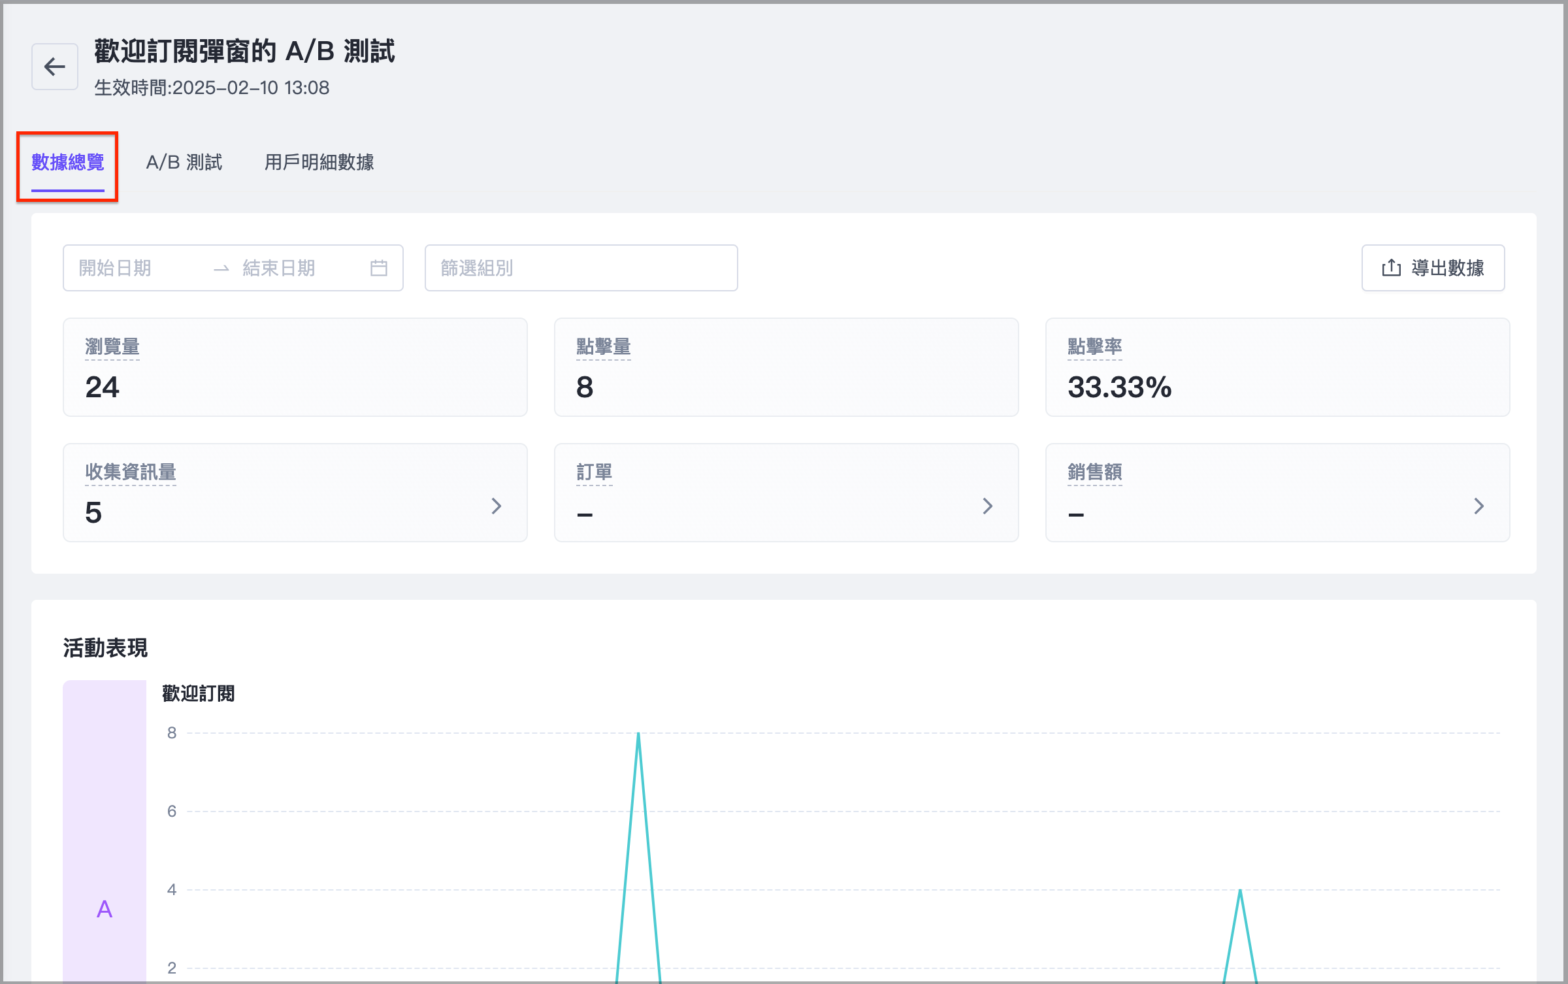Click the 瀏覽量 metric label

pos(112,346)
